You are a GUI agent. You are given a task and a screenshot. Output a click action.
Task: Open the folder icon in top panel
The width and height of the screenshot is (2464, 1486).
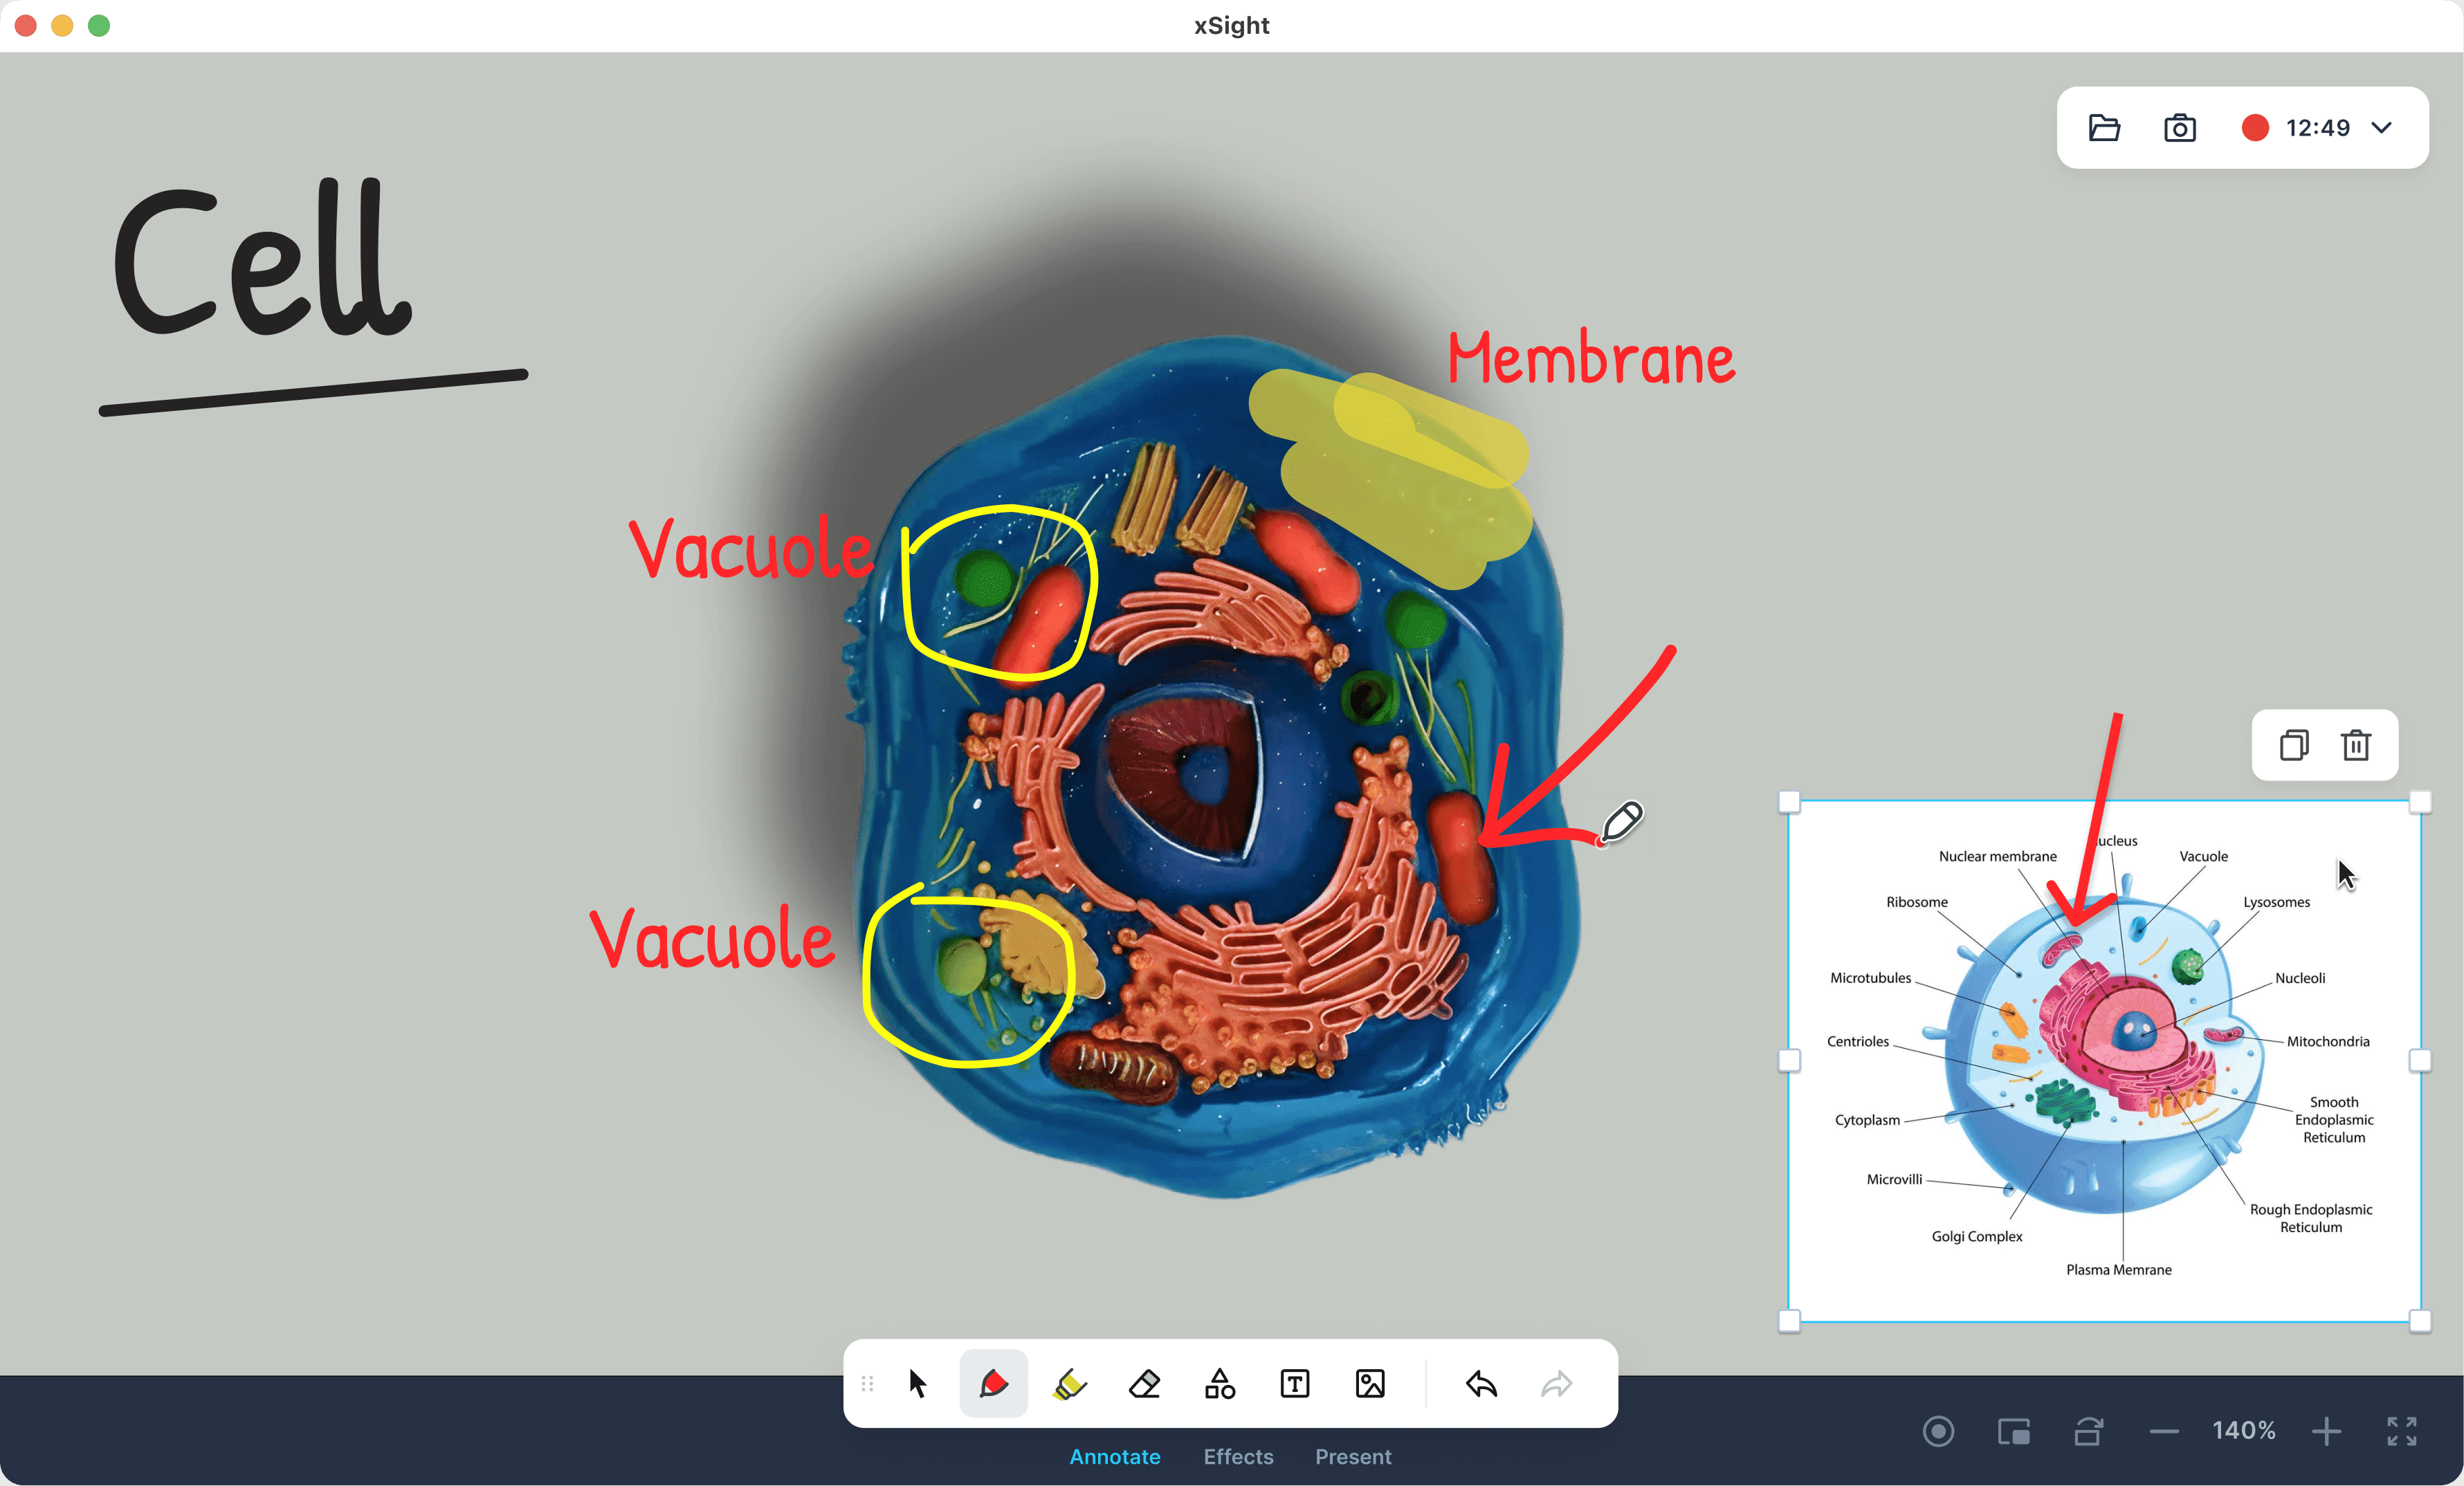[2104, 128]
